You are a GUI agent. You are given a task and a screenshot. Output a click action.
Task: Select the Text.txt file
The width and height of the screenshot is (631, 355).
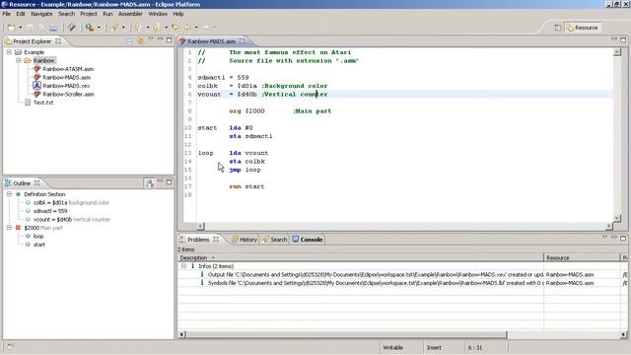click(43, 103)
